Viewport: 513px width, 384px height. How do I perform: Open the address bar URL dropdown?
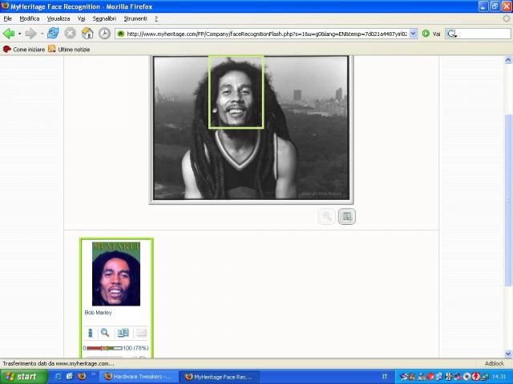click(414, 34)
